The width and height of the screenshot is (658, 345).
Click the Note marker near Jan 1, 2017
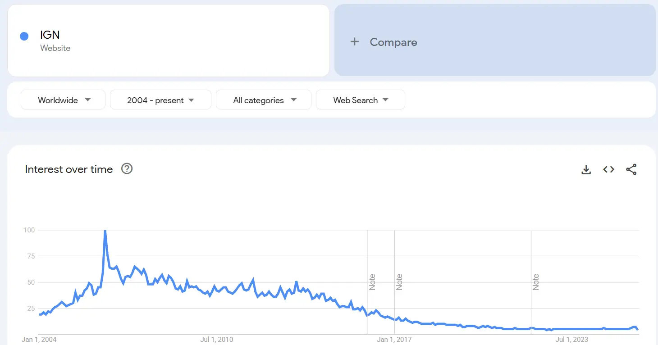click(399, 282)
